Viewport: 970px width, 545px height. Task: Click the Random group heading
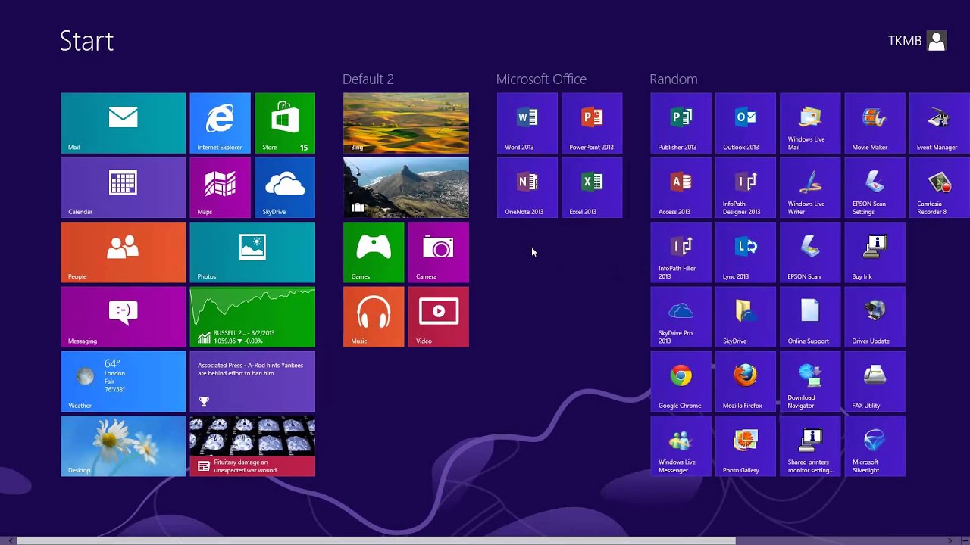click(x=674, y=79)
